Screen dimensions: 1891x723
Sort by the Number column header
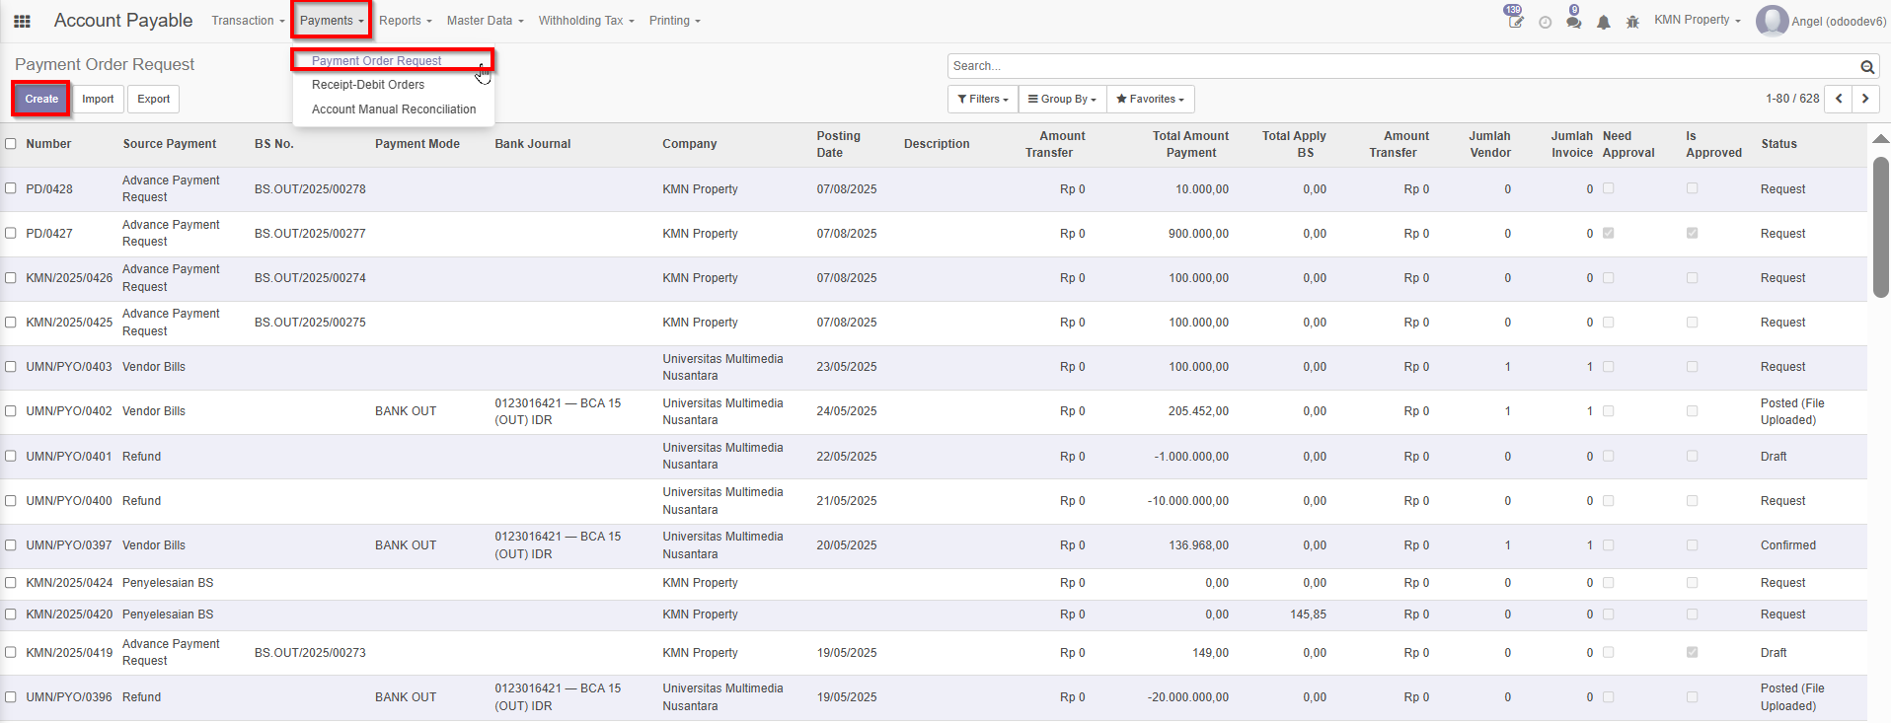click(x=48, y=144)
